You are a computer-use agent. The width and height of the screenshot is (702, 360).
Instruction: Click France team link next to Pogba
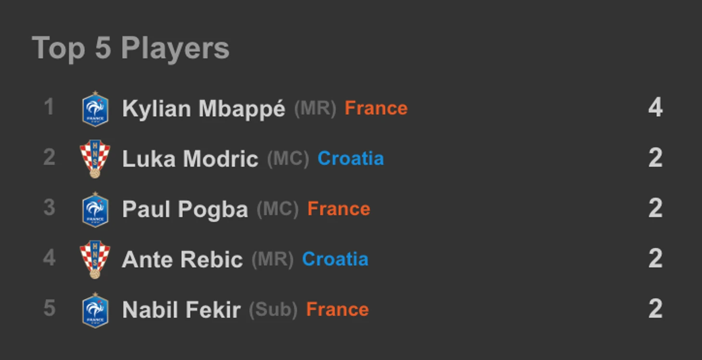tap(338, 209)
